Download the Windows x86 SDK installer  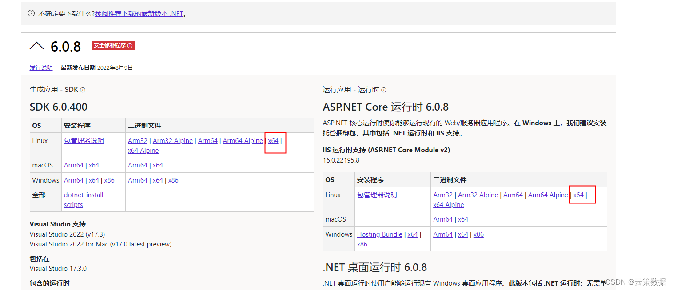109,180
